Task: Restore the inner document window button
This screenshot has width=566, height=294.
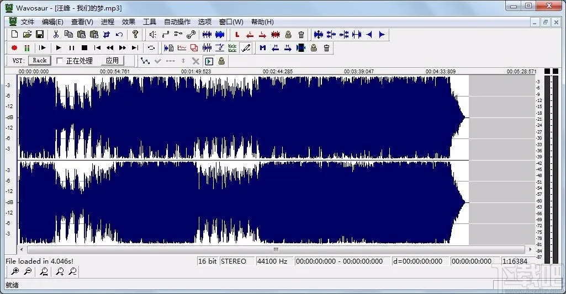Action: point(546,22)
